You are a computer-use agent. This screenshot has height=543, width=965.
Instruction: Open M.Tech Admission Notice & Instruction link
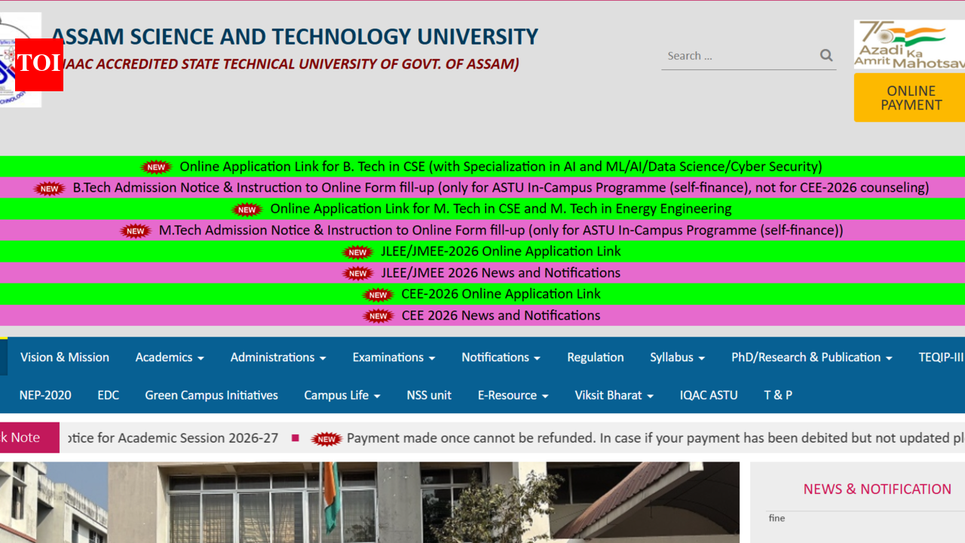coord(501,230)
